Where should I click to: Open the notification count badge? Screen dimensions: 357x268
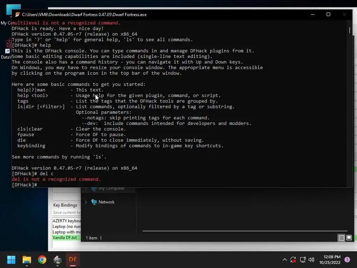(347, 259)
